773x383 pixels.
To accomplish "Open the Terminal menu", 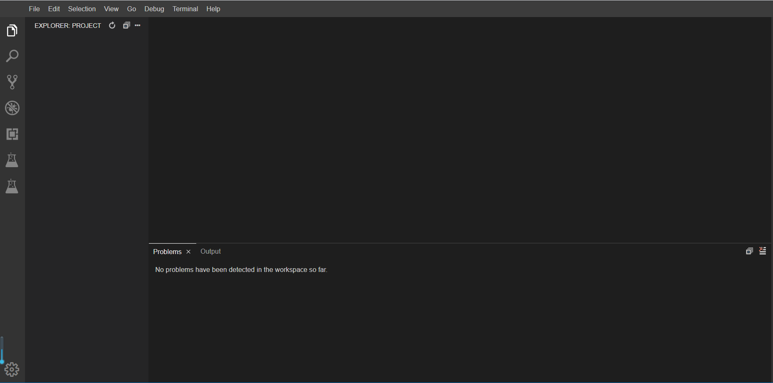I will point(185,9).
